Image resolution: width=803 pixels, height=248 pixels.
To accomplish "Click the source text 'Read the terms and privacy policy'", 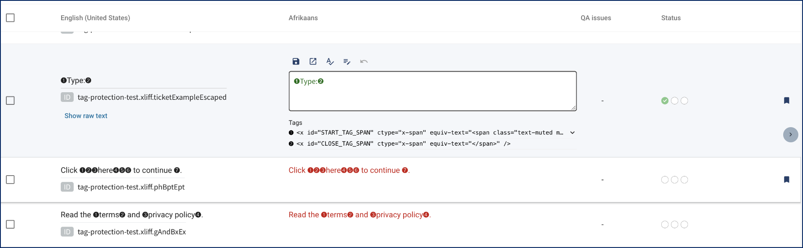I will click(132, 215).
